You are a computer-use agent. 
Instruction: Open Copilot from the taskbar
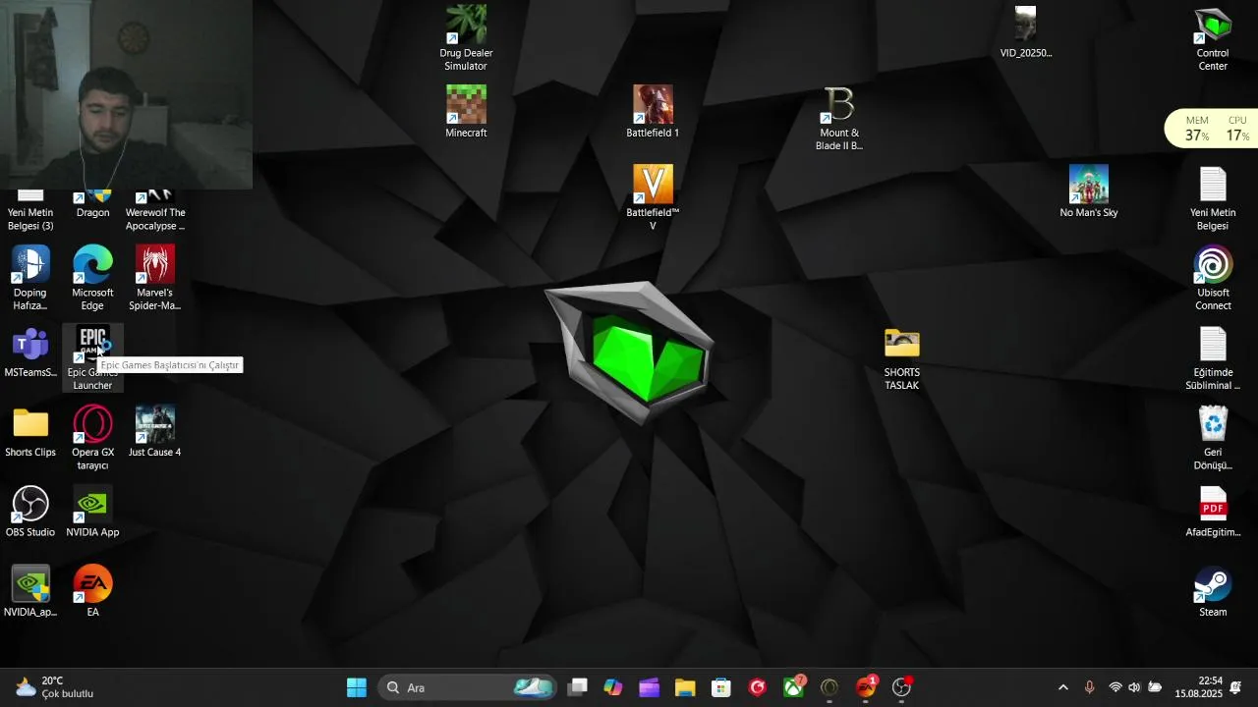click(613, 687)
